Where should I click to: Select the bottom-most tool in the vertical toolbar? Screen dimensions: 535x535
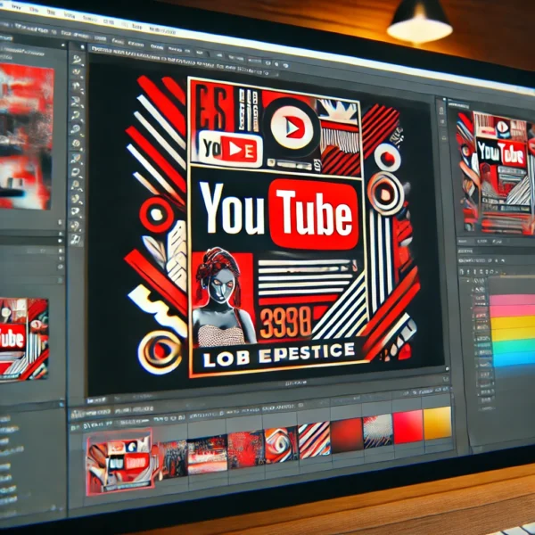click(76, 239)
